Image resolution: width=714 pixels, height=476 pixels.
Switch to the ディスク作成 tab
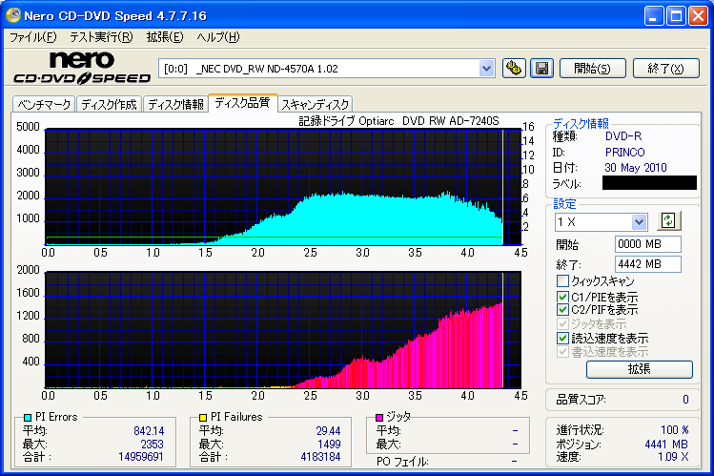pyautogui.click(x=109, y=104)
